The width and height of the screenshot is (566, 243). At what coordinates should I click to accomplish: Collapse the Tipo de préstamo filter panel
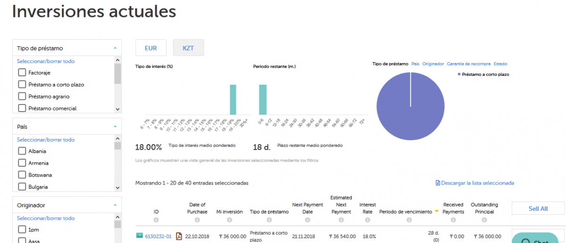pos(115,48)
